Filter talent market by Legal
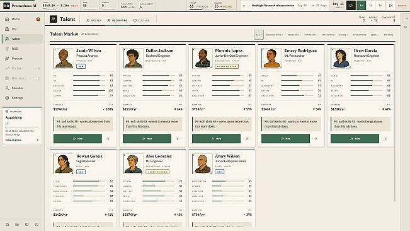Image resolution: width=410 pixels, height=231 pixels. 375,35
